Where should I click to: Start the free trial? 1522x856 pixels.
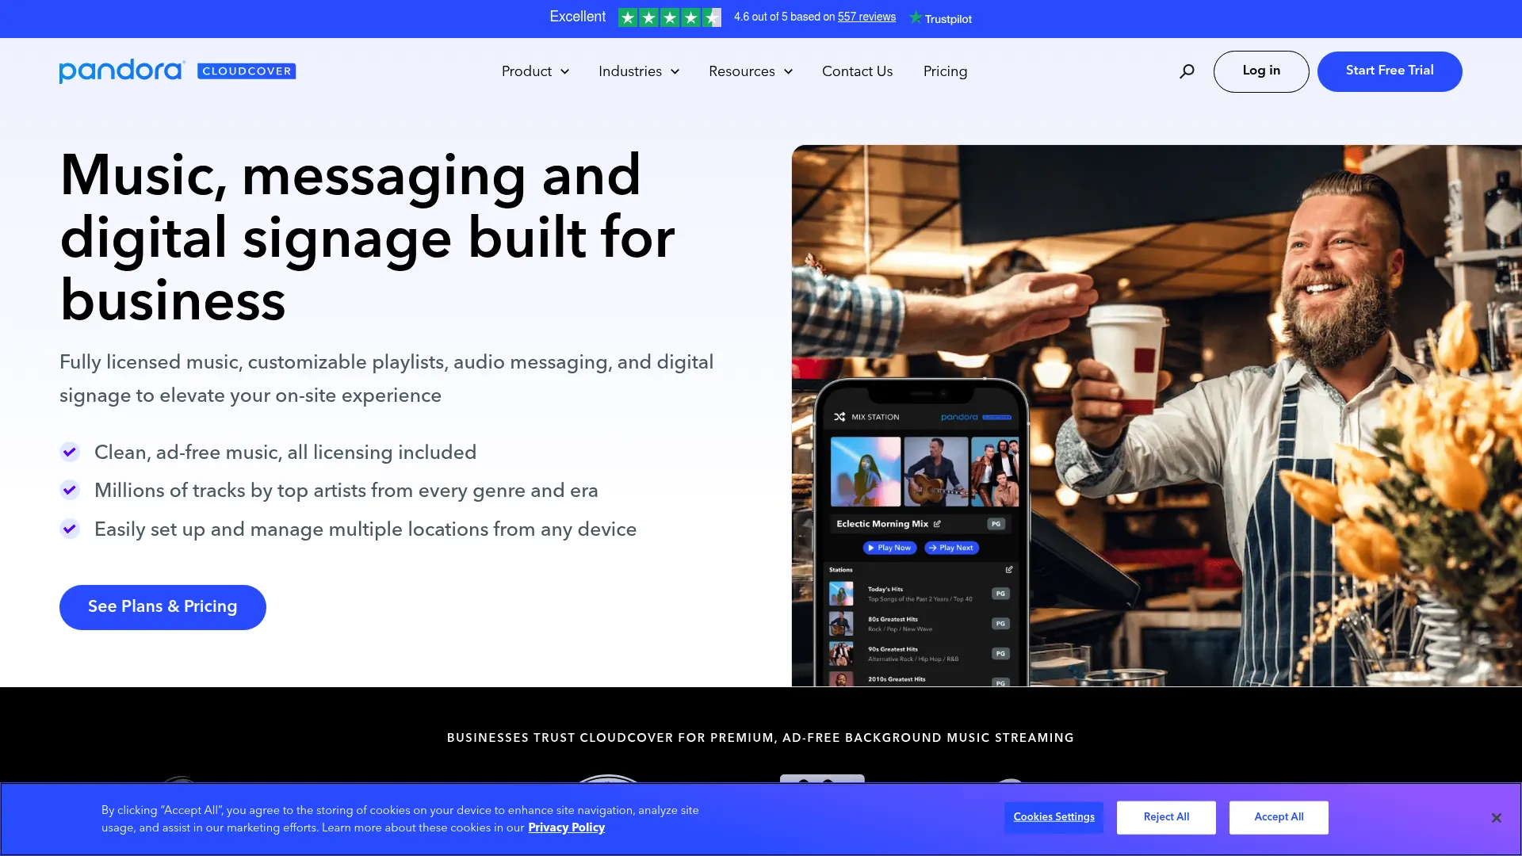[1390, 71]
